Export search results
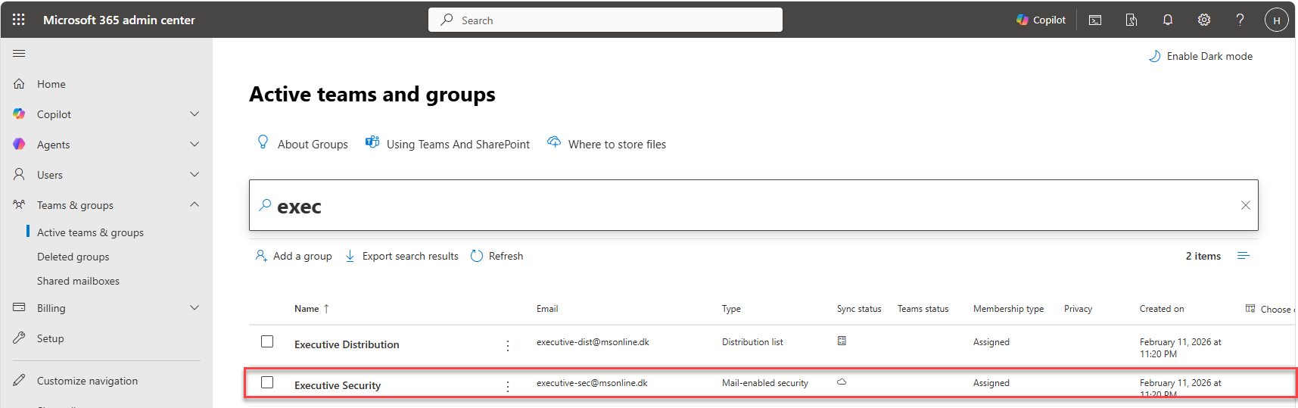The height and width of the screenshot is (408, 1298). click(x=402, y=256)
